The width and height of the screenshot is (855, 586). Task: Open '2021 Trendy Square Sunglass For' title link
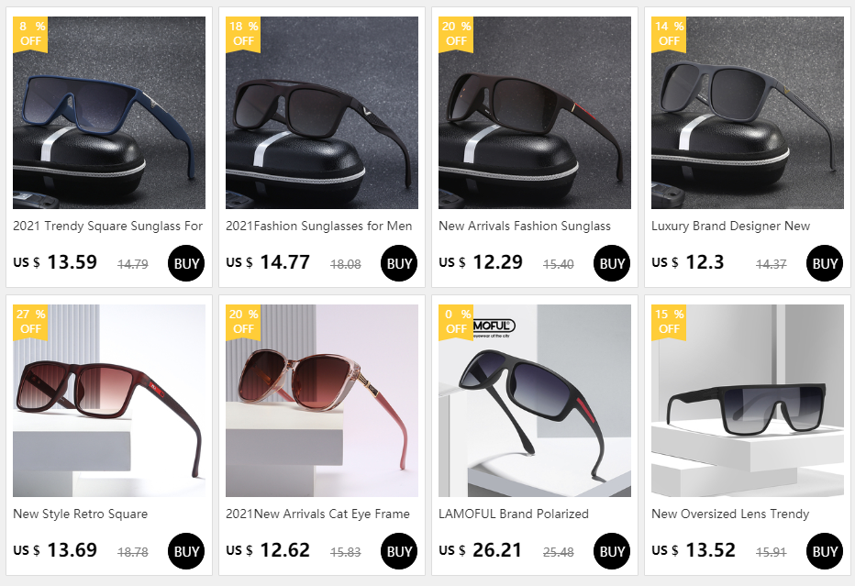coord(108,226)
